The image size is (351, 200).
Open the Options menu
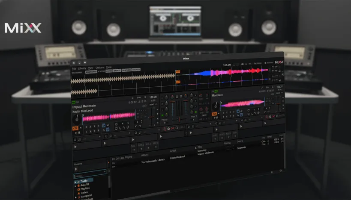(x=99, y=68)
